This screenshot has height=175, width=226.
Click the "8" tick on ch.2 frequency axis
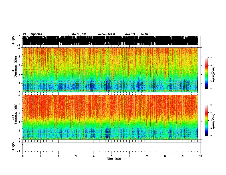[x=20, y=104]
